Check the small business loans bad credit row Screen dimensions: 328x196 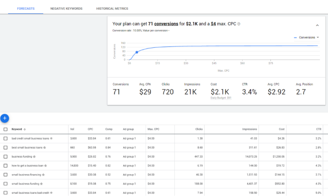(x=6, y=193)
